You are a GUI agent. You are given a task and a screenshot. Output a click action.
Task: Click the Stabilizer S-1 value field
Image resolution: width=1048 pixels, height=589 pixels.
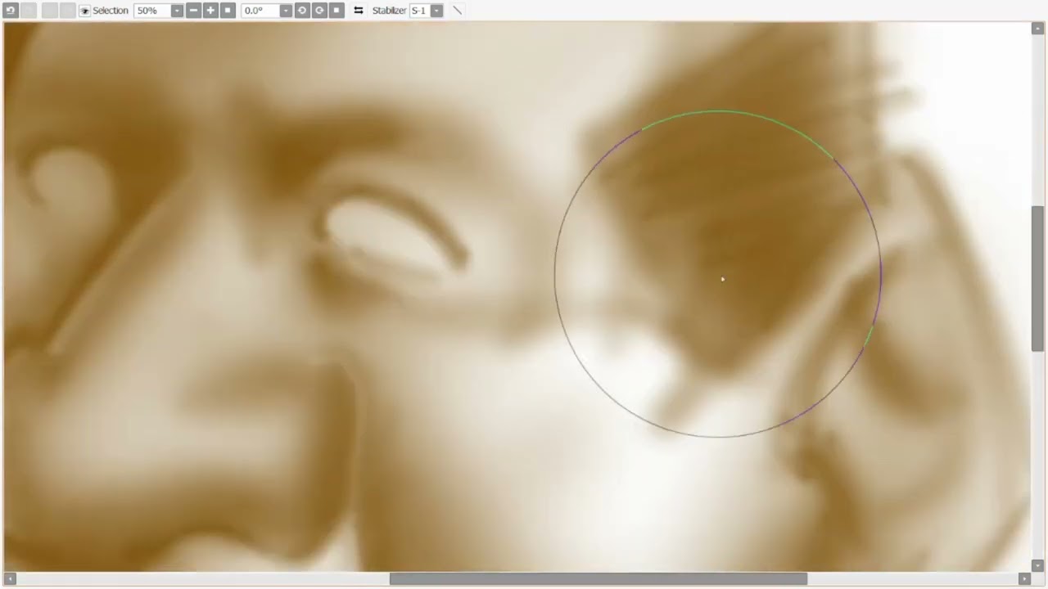point(419,11)
